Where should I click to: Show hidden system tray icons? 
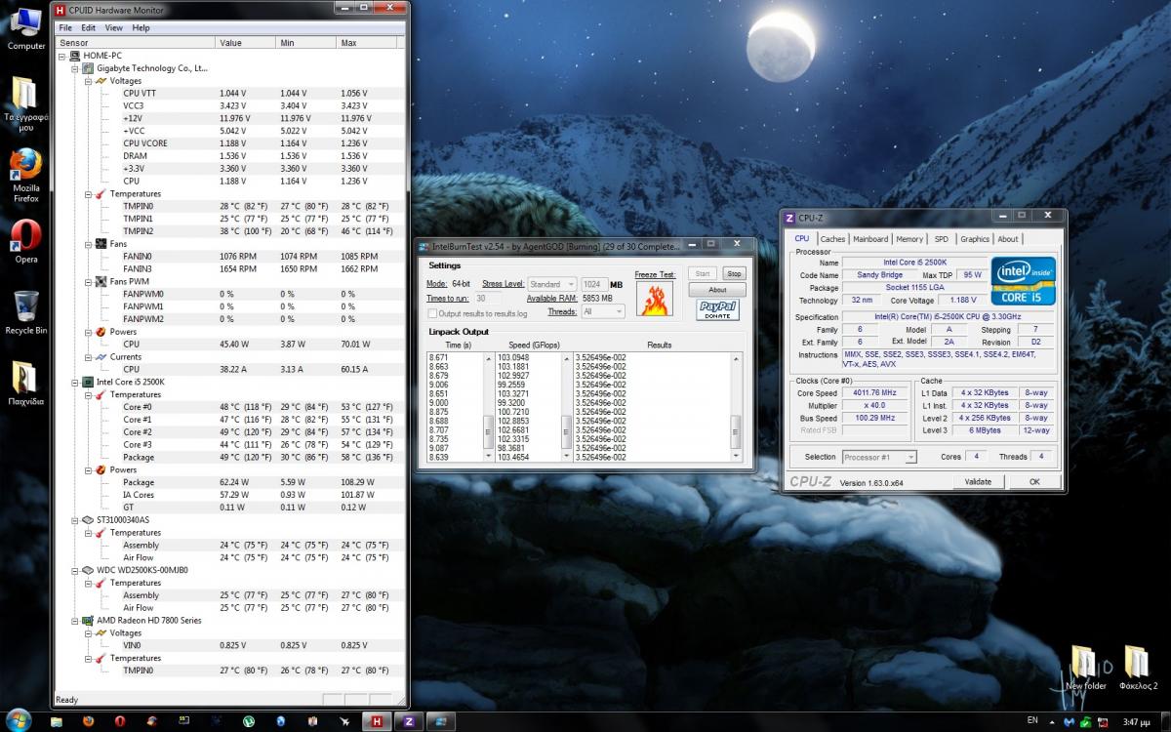[x=1053, y=722]
